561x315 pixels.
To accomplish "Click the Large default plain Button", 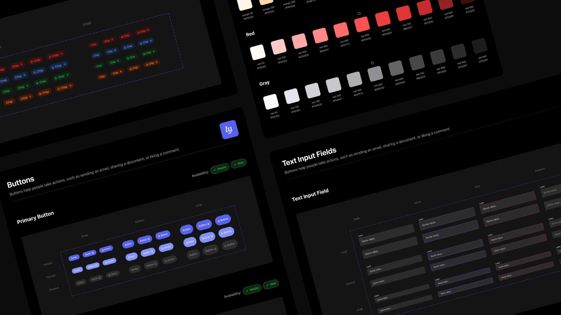I will (187, 229).
